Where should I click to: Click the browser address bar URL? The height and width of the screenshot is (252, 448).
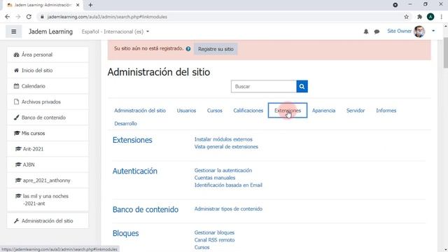coord(107,17)
